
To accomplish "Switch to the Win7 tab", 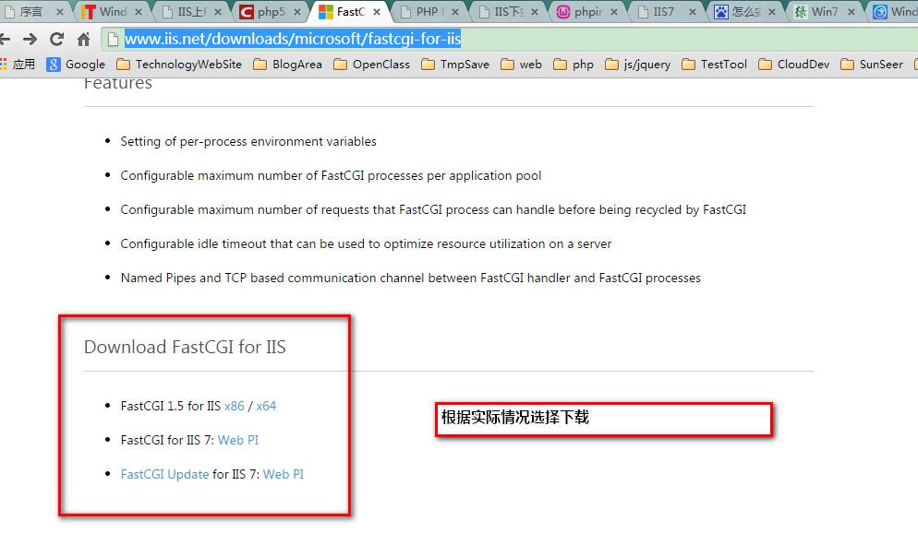I will point(824,12).
